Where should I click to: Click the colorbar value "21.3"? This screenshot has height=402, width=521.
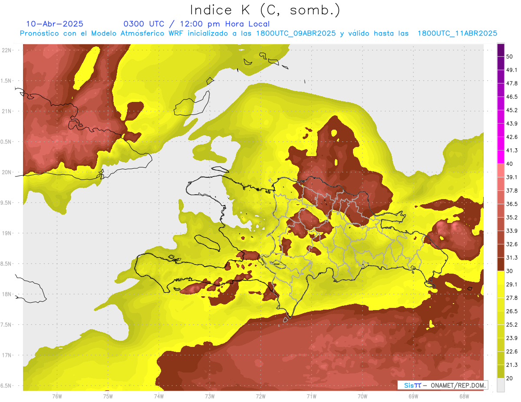point(512,365)
